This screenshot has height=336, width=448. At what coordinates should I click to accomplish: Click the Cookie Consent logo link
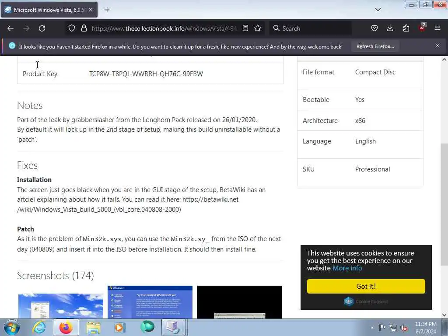point(366,301)
